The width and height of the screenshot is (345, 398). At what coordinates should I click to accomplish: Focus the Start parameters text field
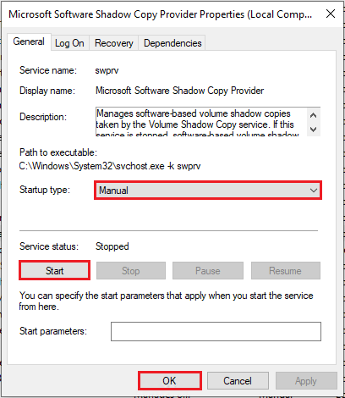[216, 331]
